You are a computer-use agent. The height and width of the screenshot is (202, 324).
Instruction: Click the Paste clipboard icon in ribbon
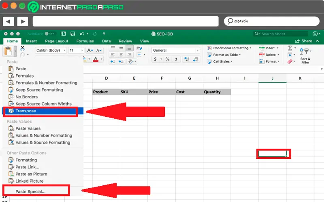tap(8, 51)
